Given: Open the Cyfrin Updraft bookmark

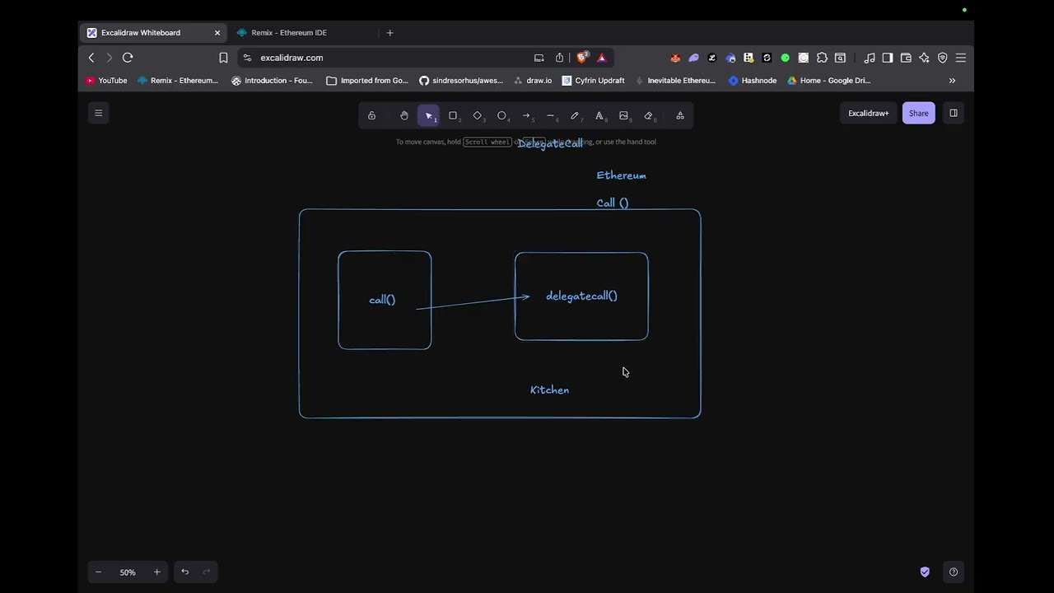Looking at the screenshot, I should [x=593, y=81].
